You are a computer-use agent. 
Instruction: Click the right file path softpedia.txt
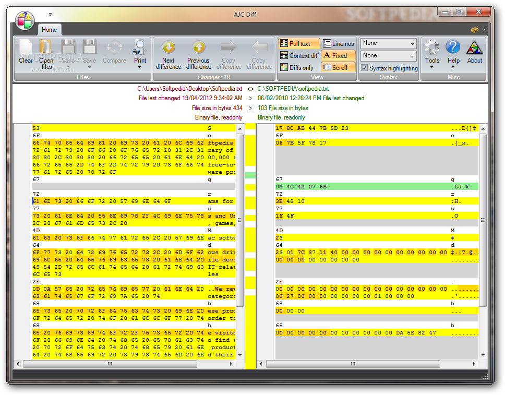click(x=293, y=89)
